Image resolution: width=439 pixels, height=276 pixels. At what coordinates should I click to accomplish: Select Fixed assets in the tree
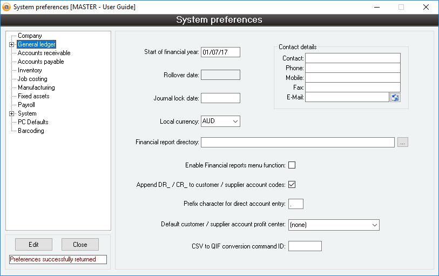point(33,96)
